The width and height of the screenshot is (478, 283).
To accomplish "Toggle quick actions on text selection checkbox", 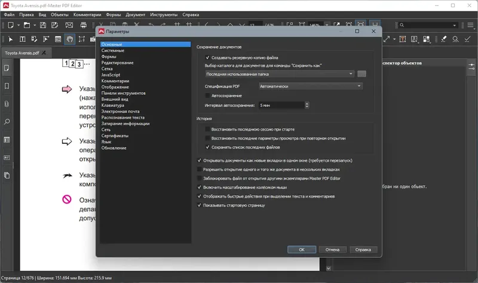I will 200,196.
